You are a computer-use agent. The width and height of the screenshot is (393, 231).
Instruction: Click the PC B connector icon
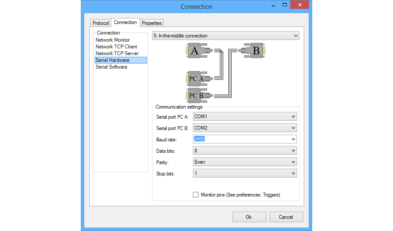pyautogui.click(x=199, y=96)
